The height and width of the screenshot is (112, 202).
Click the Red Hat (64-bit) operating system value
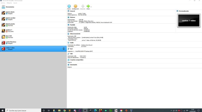82,15
